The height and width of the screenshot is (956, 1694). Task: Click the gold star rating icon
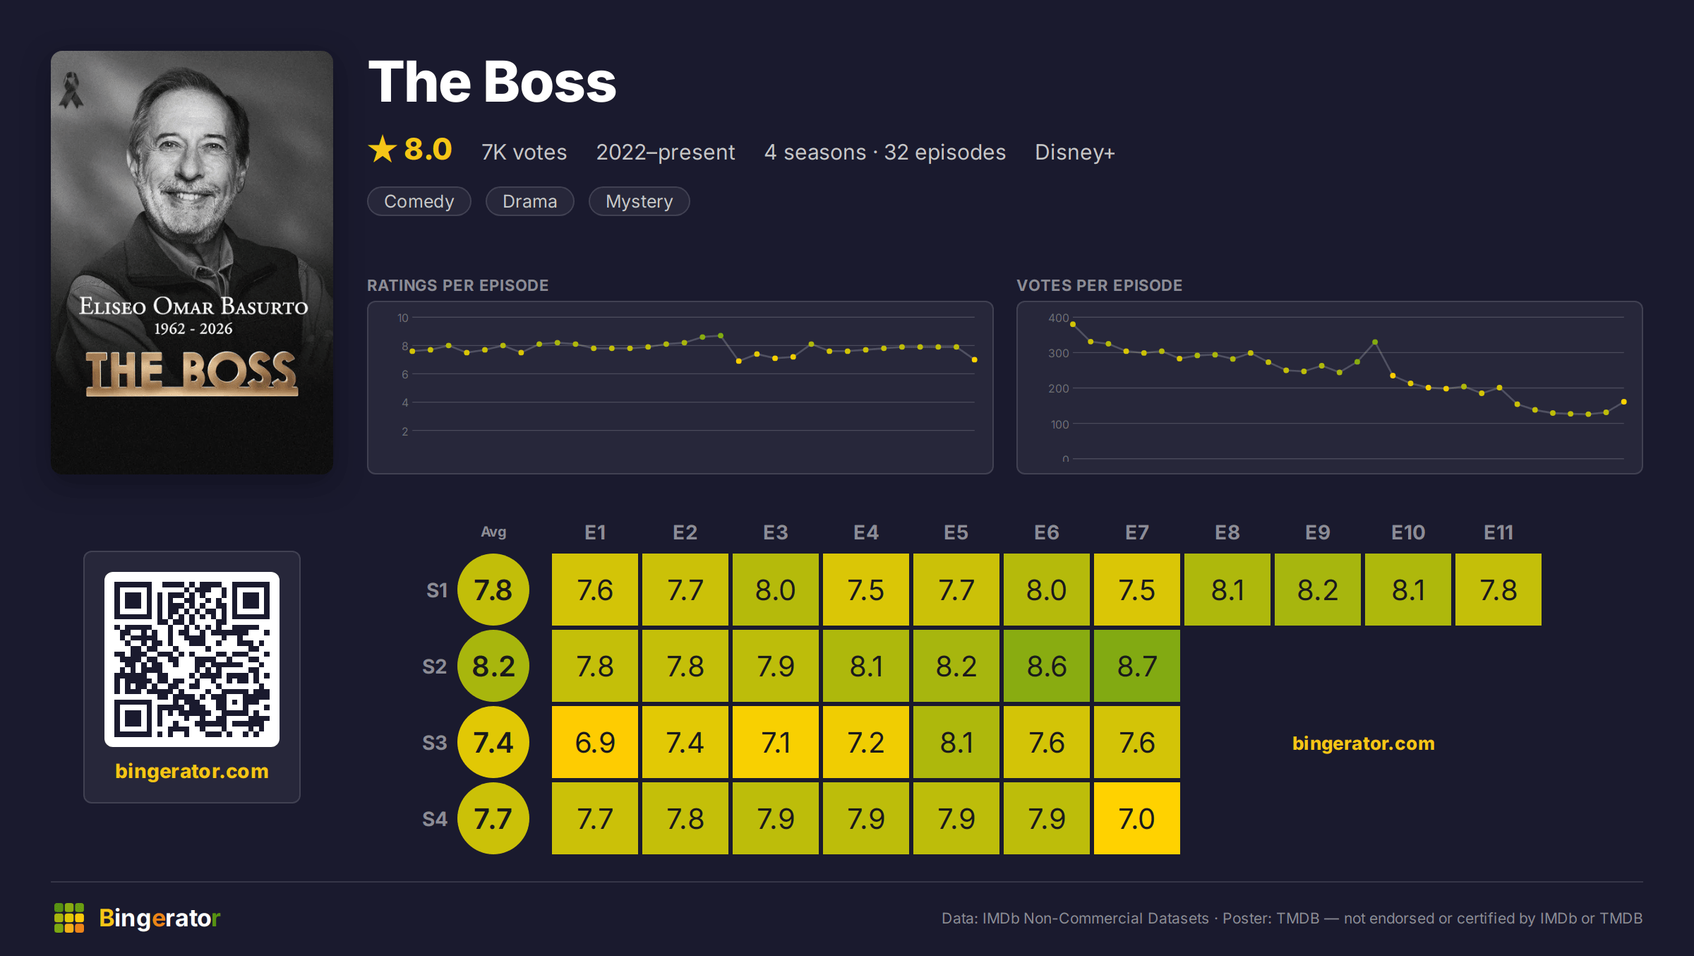tap(383, 149)
